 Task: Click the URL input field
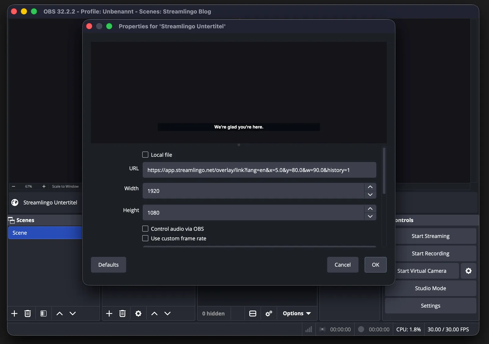click(259, 170)
